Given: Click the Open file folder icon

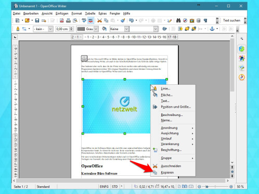Looking at the screenshot, I should click(x=27, y=20).
